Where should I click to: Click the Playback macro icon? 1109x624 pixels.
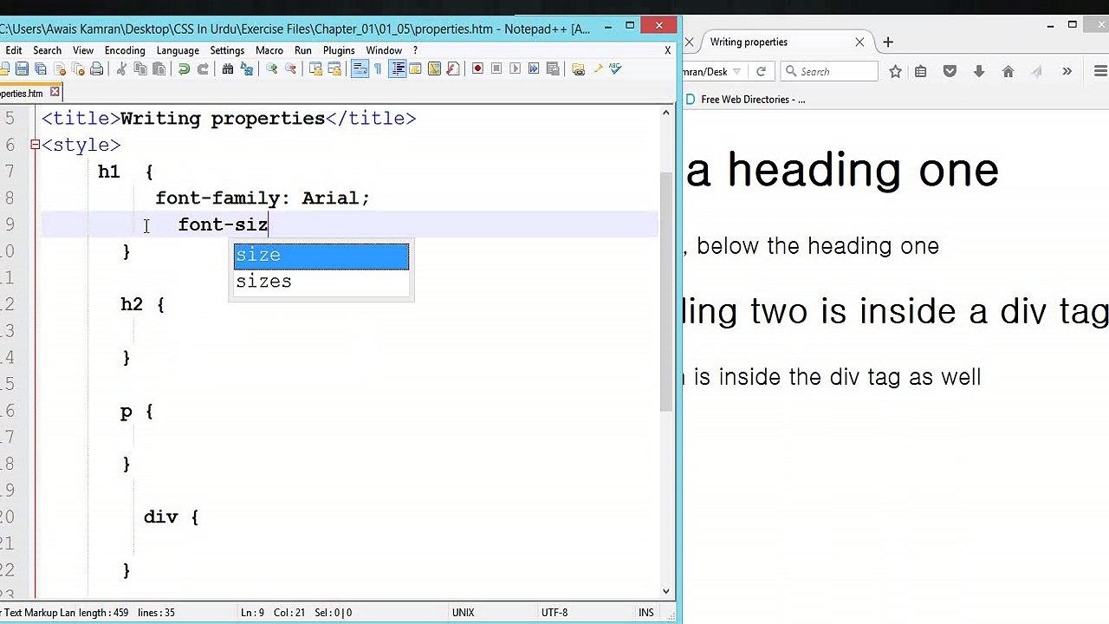coord(515,68)
